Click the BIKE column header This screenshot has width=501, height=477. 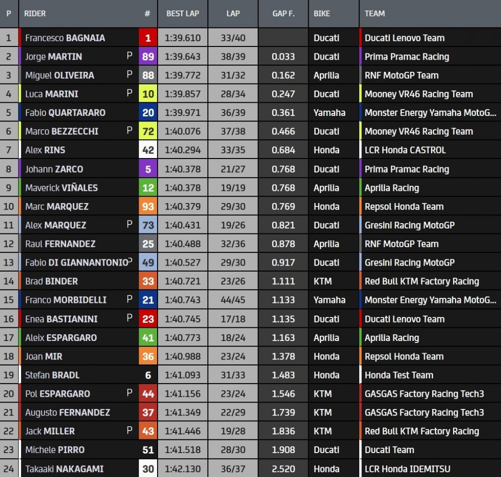(322, 14)
